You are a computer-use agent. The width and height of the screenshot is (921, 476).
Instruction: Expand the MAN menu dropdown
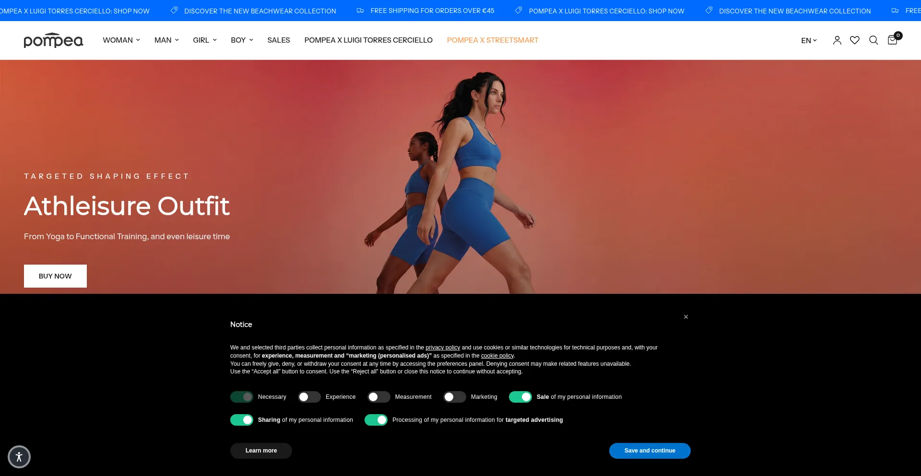coord(166,40)
